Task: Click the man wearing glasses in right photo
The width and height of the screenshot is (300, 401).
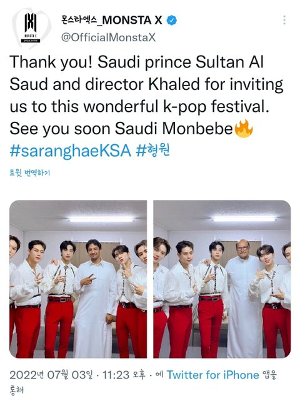Action: point(243,297)
